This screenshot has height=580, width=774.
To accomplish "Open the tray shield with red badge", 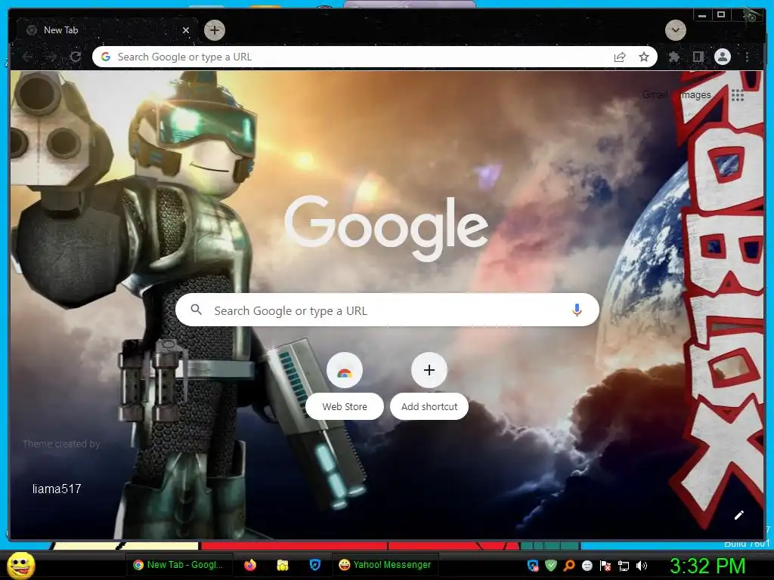I will click(x=533, y=566).
